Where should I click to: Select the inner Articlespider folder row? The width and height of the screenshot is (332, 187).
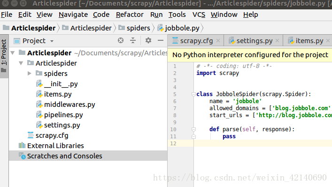[88, 63]
